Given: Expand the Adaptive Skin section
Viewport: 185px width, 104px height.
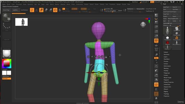Looking at the screenshot, I should click(x=167, y=87).
